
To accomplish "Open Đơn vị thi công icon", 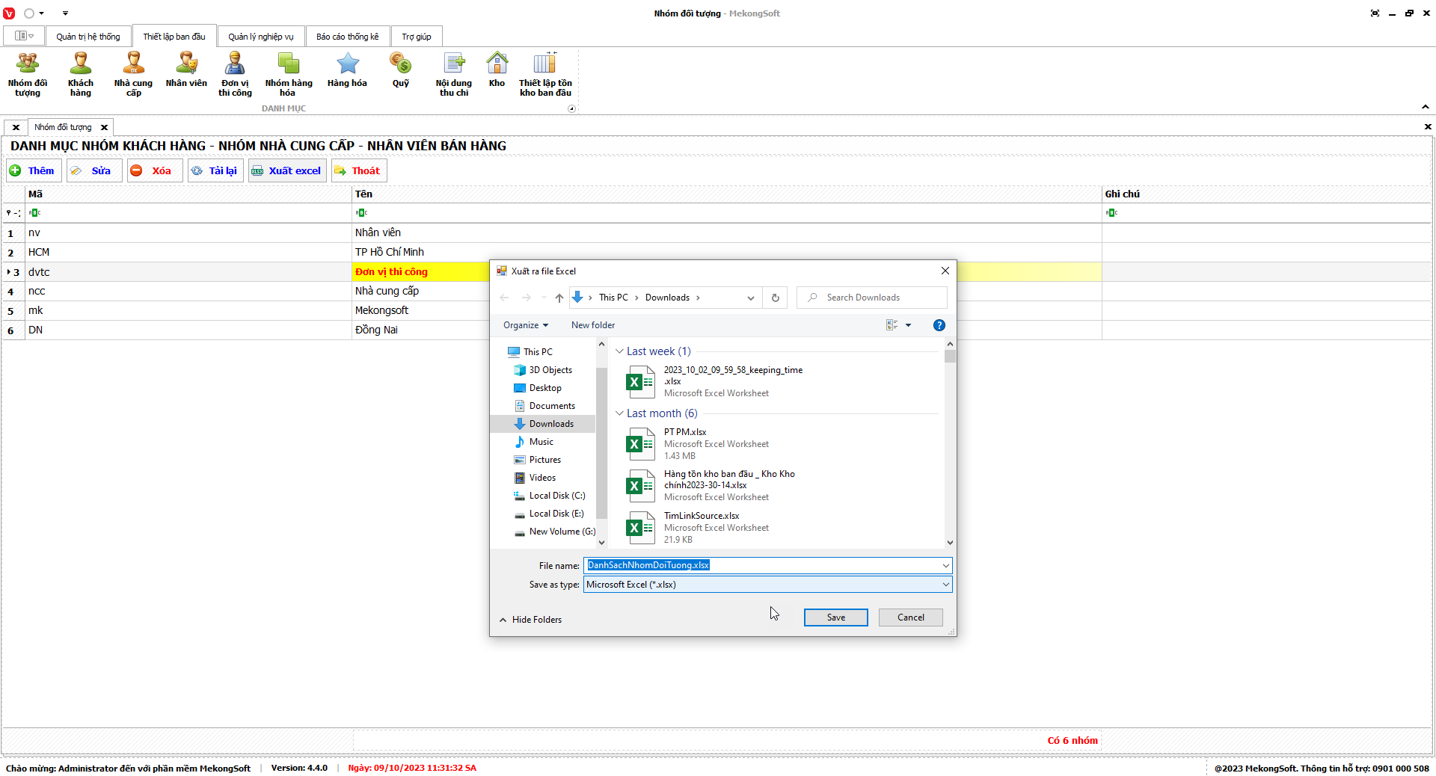I will click(x=235, y=75).
